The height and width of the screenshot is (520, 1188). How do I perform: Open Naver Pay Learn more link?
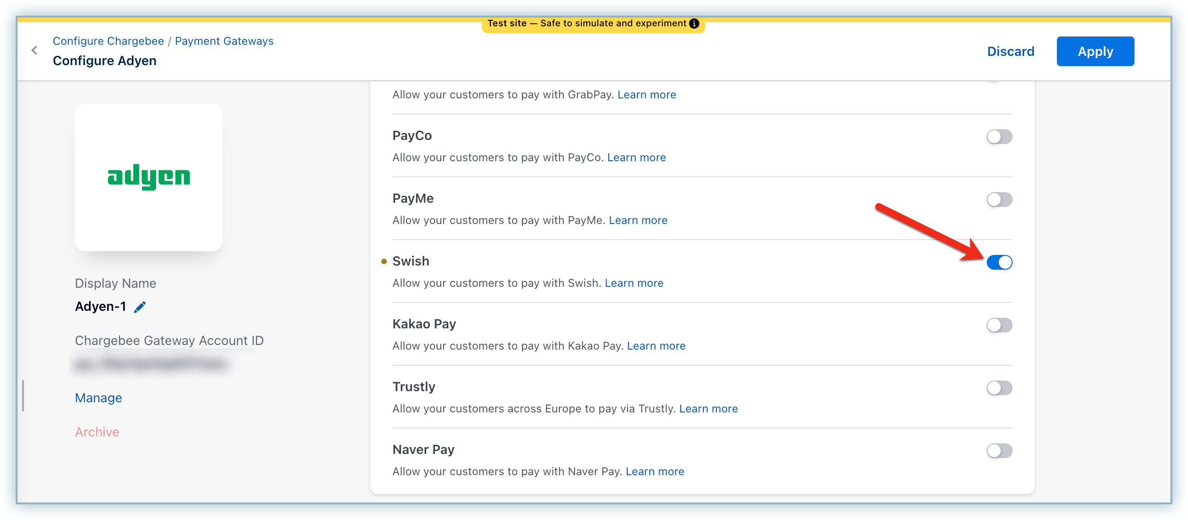click(x=655, y=472)
